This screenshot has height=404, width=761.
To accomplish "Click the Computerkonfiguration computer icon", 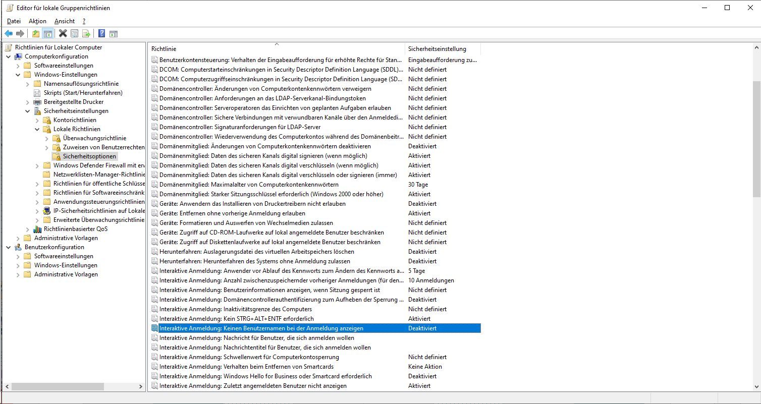I will click(x=19, y=56).
